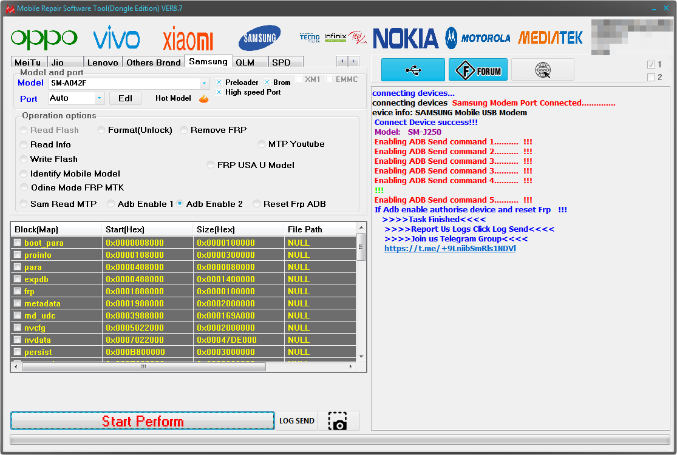Click the Size(Hex) column header

239,229
